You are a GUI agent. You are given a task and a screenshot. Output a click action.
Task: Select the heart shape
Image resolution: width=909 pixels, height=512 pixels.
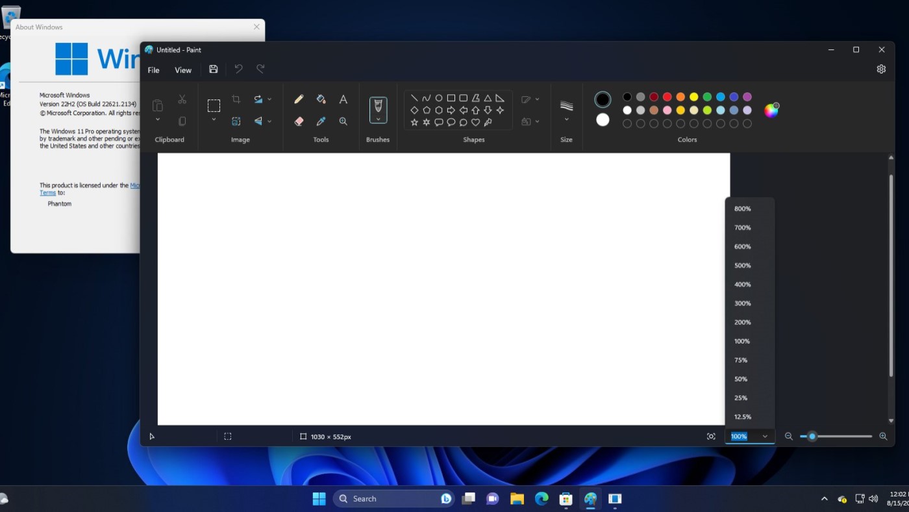tap(476, 123)
